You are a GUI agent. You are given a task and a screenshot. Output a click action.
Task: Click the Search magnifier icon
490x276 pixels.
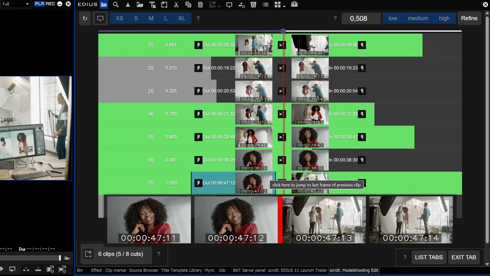(x=116, y=4)
